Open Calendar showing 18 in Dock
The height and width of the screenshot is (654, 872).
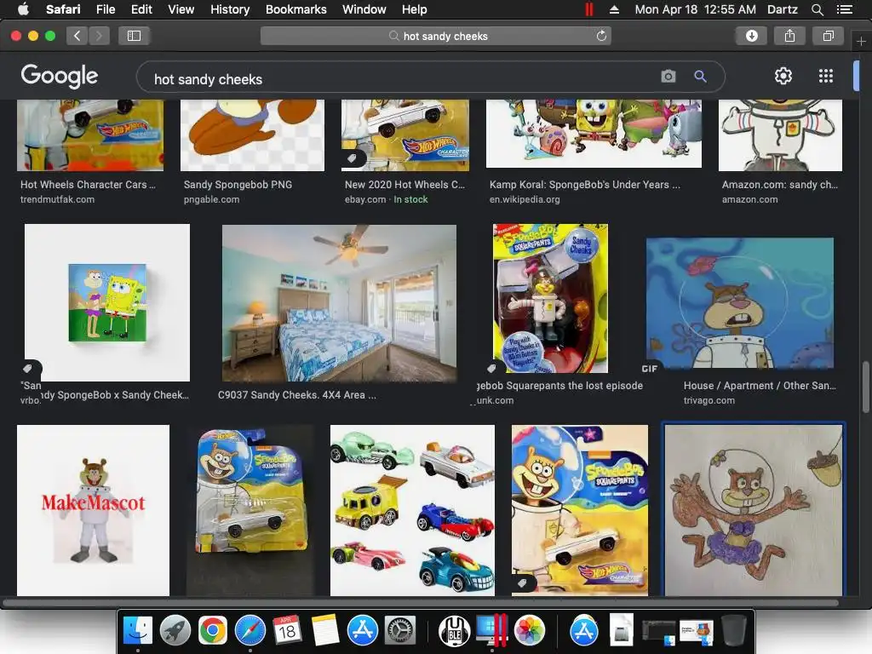pos(288,631)
